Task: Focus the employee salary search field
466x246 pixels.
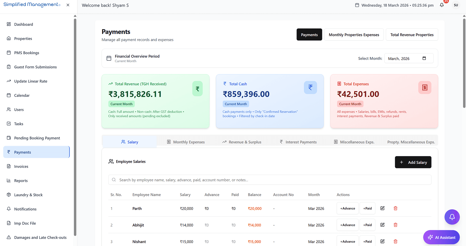Action: tap(270, 180)
